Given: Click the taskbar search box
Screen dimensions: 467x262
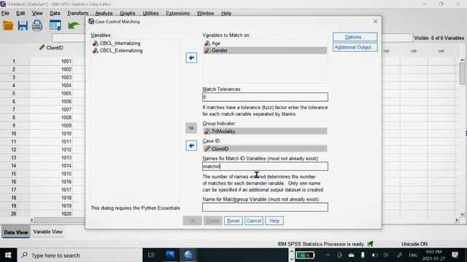Looking at the screenshot, I should pos(80,255).
